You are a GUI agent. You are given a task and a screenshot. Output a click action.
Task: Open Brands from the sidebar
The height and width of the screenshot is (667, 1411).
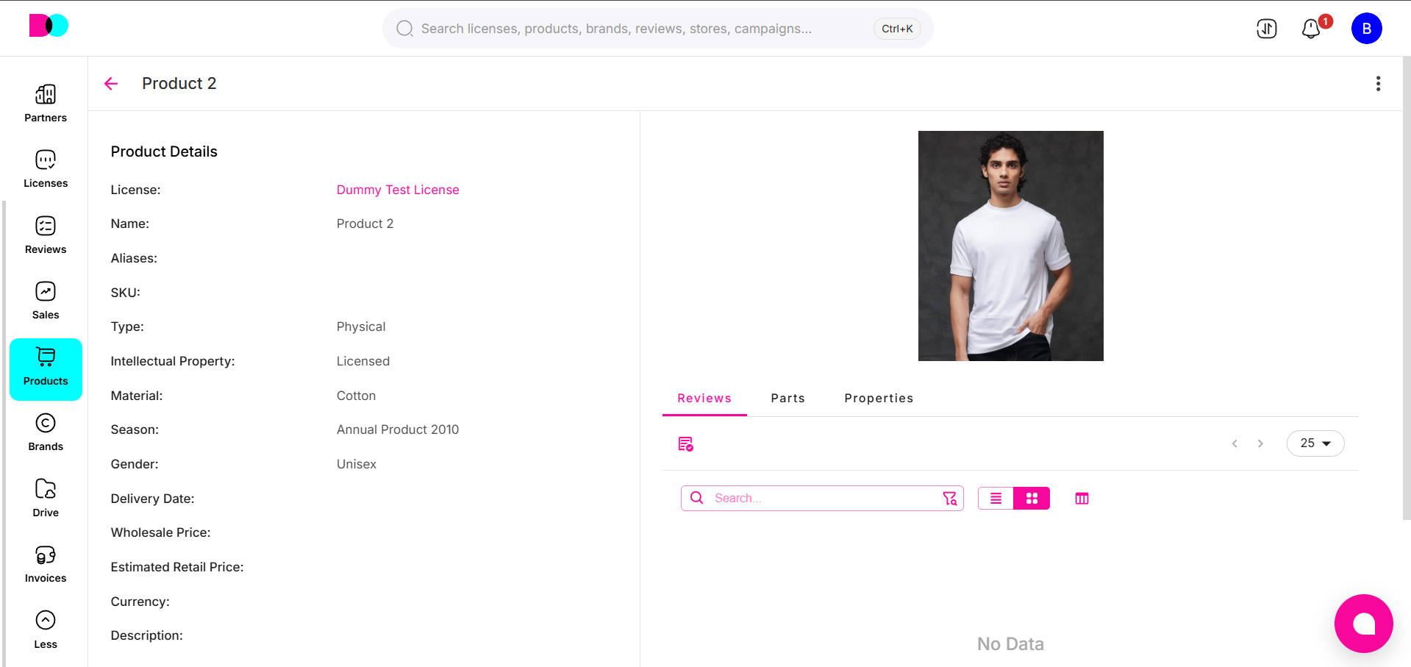click(46, 432)
